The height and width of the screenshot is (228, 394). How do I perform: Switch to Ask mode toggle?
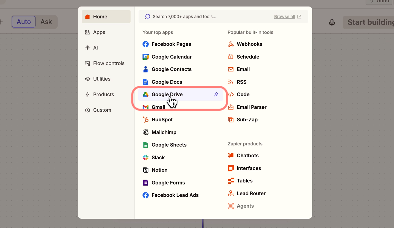[46, 22]
